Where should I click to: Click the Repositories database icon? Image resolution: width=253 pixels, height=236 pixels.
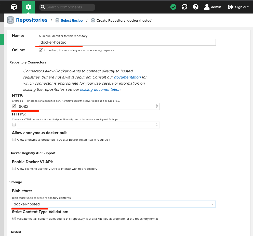10,20
